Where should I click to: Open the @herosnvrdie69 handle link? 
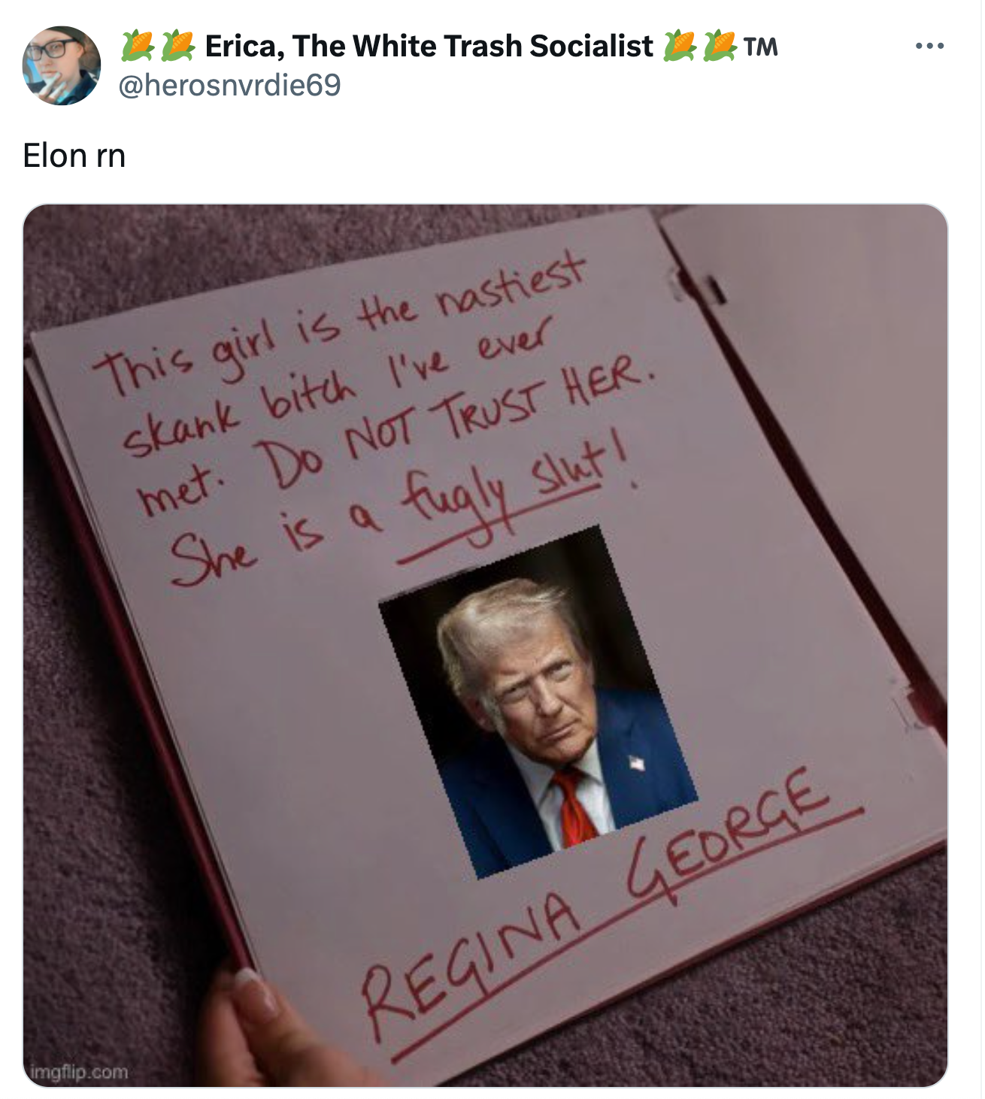coord(230,85)
